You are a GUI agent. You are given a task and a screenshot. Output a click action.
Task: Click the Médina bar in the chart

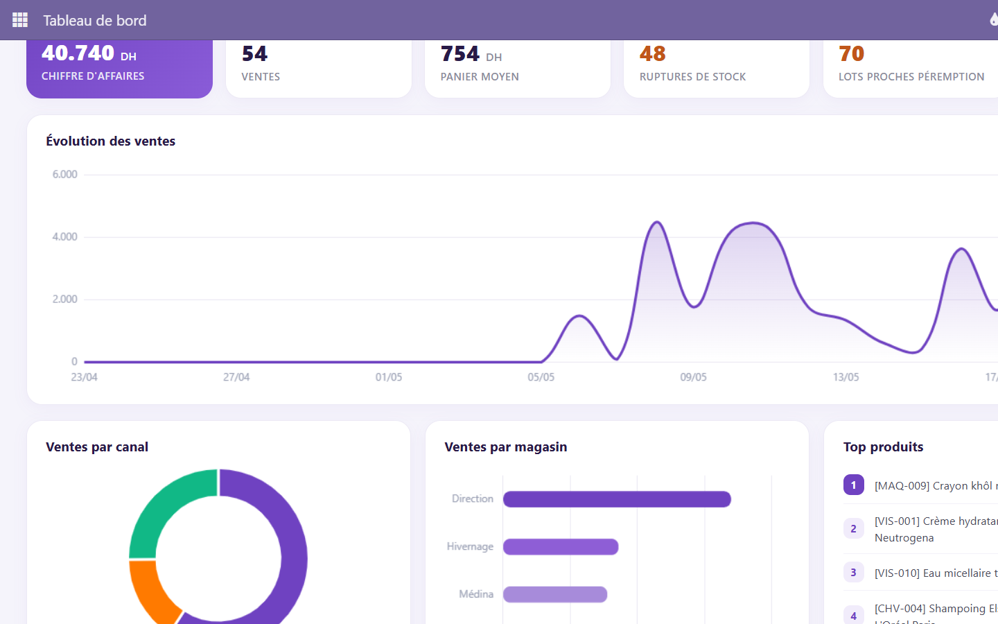555,594
